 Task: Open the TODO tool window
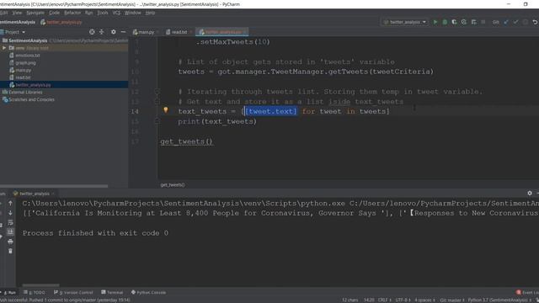[35, 292]
